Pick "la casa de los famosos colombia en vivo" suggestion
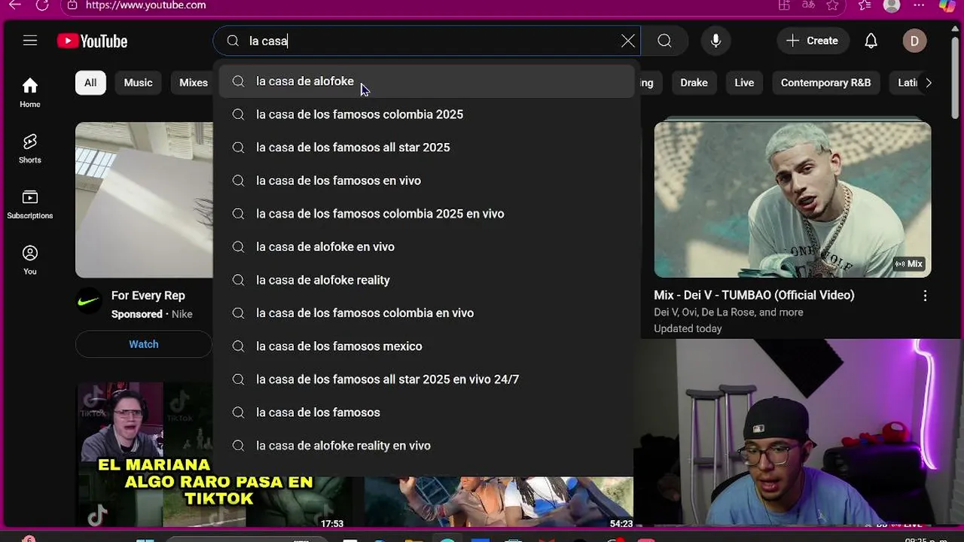The height and width of the screenshot is (542, 964). click(x=427, y=313)
